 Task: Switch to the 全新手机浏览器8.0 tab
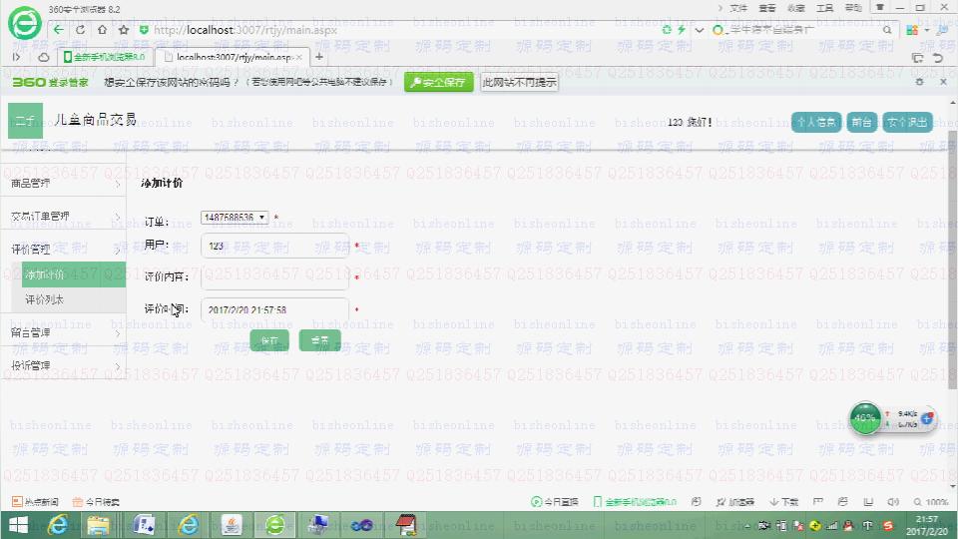pos(105,57)
